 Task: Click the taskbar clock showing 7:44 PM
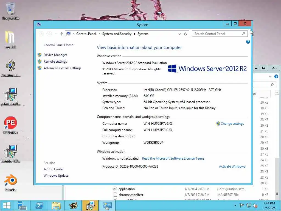pyautogui.click(x=269, y=206)
